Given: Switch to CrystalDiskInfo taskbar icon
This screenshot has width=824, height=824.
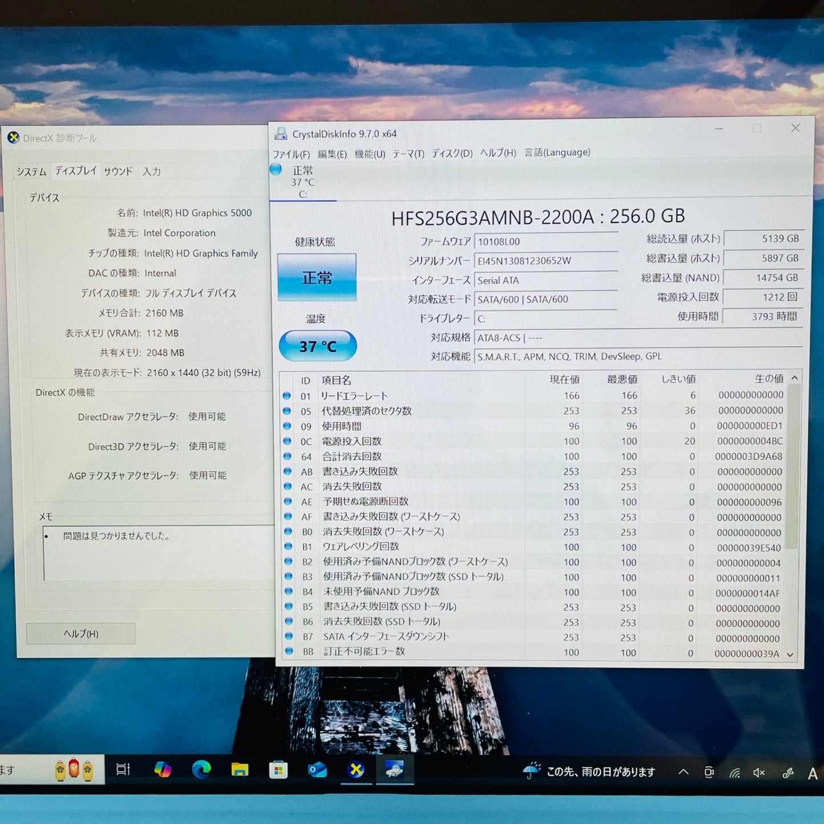Looking at the screenshot, I should [395, 770].
